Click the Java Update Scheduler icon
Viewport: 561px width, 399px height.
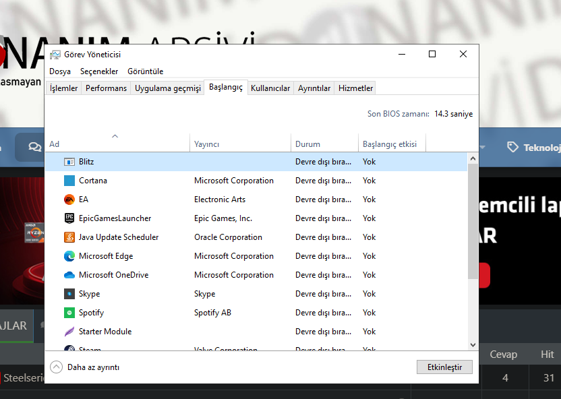pyautogui.click(x=69, y=237)
